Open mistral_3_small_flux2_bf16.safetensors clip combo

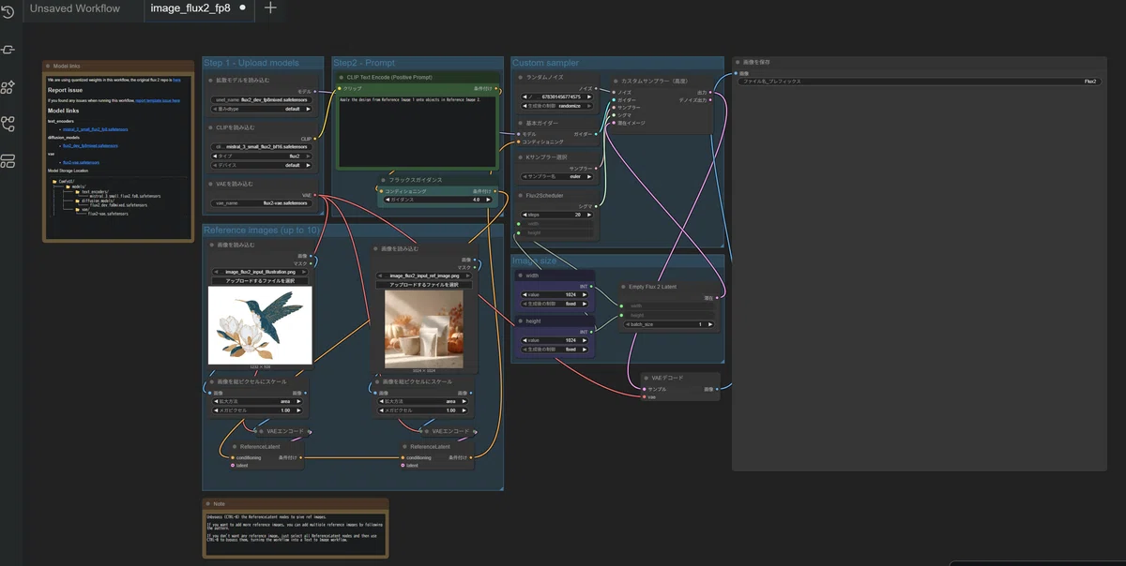pyautogui.click(x=260, y=146)
